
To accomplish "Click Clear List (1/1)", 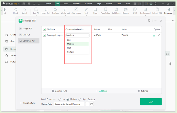I will point(59,91).
